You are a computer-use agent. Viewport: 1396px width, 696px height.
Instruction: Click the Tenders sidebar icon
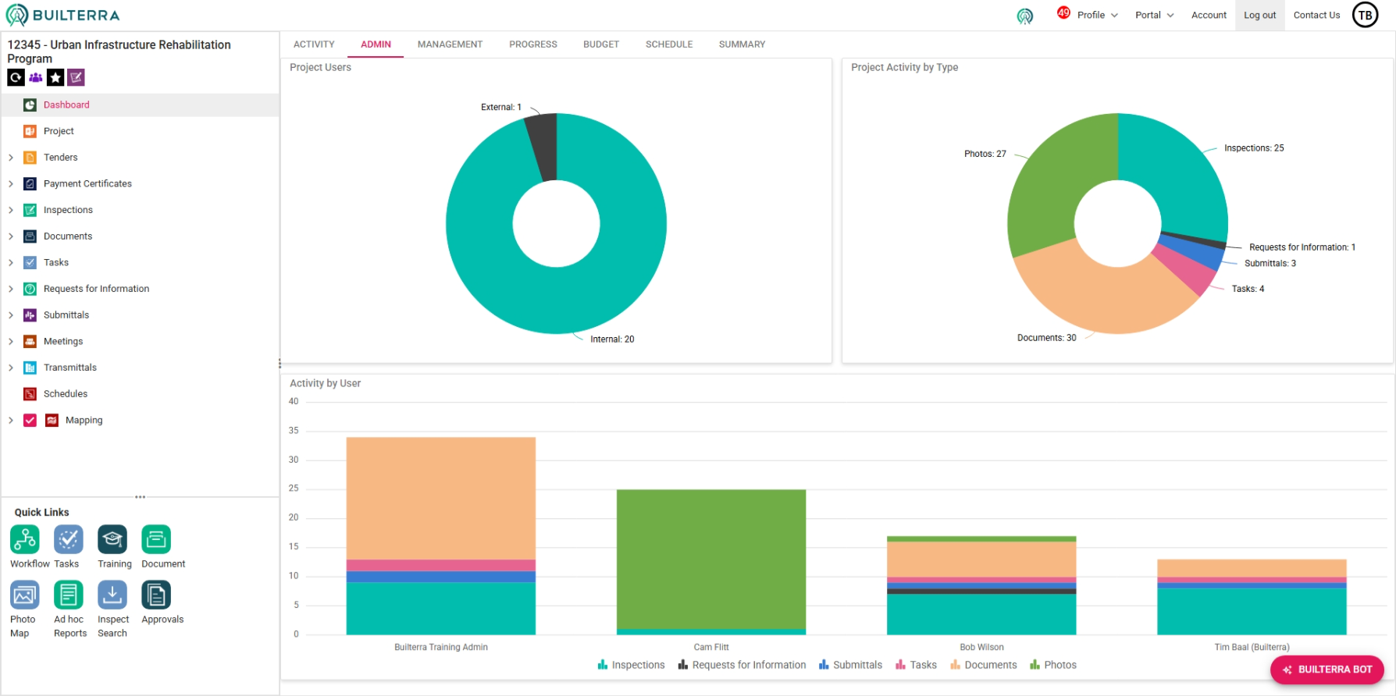[x=30, y=158]
